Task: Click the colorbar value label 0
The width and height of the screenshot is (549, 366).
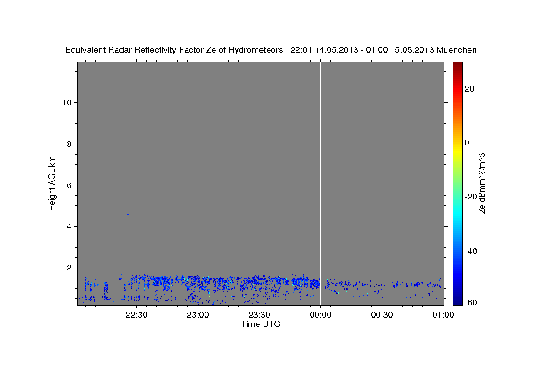Action: click(467, 143)
